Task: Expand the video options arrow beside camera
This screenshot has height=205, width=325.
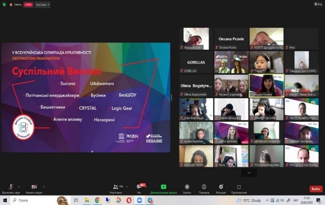Action: (44, 187)
